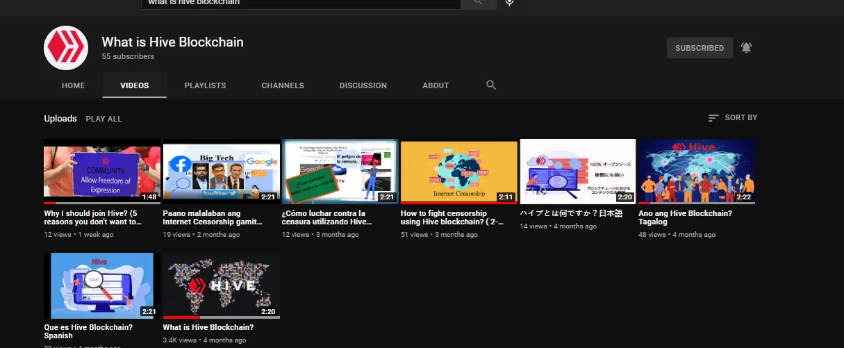
Task: Click title 'Why I should join Hive?'
Action: tap(93, 217)
